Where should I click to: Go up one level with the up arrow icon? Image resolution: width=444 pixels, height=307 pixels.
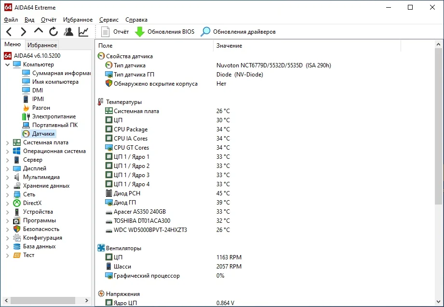click(x=39, y=30)
